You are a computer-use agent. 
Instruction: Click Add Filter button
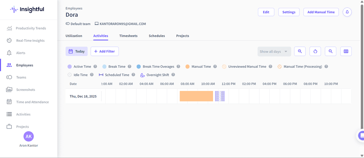[x=105, y=51]
